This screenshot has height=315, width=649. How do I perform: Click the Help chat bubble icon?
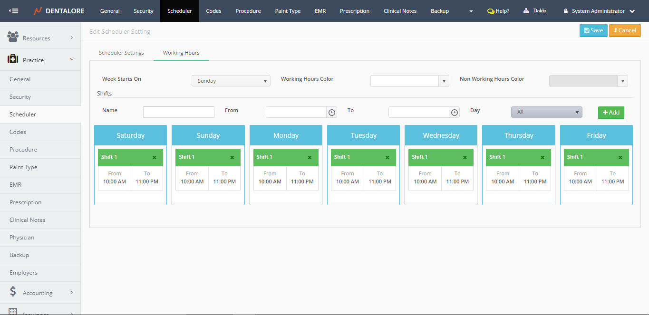pos(491,11)
